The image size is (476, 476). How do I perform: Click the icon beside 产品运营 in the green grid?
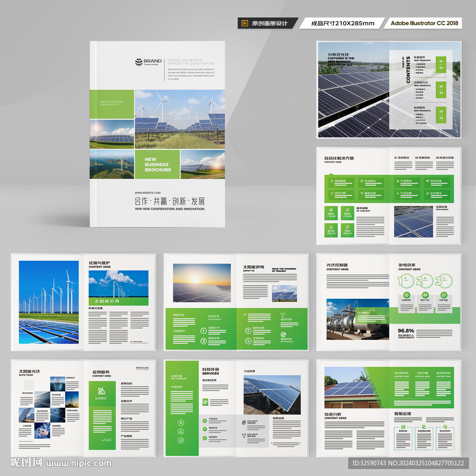coord(398,193)
